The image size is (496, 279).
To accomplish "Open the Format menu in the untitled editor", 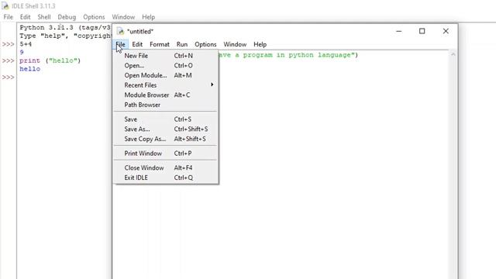I will [160, 44].
